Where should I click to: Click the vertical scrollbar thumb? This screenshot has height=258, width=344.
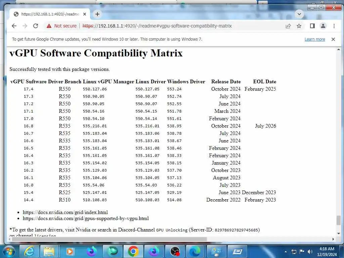339,220
